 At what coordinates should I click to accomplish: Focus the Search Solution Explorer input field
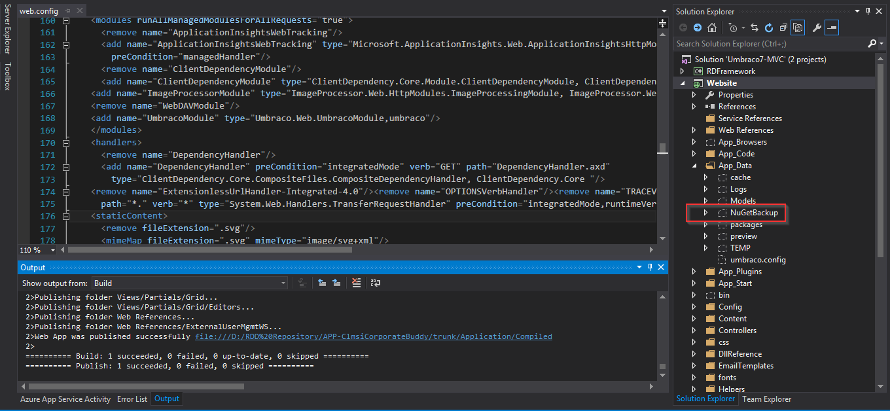(769, 43)
